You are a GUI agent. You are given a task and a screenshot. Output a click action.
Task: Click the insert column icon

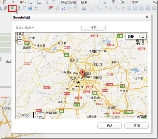[x=117, y=8]
